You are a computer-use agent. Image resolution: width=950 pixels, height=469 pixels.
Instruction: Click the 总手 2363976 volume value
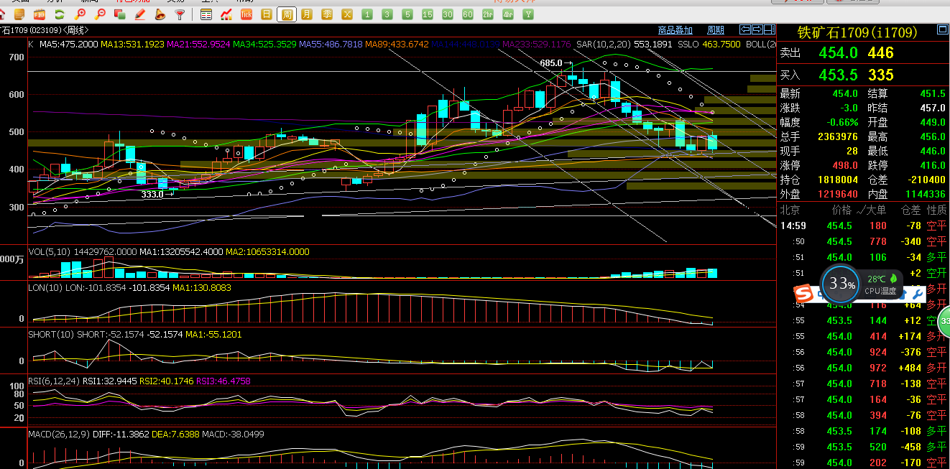point(838,136)
